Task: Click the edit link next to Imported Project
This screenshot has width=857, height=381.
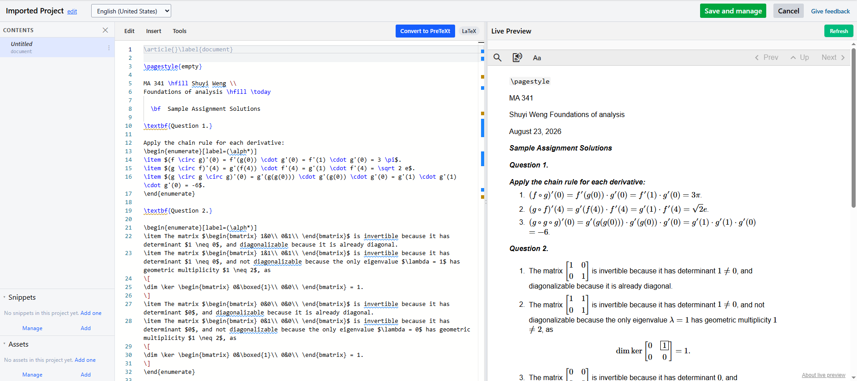Action: [x=72, y=12]
